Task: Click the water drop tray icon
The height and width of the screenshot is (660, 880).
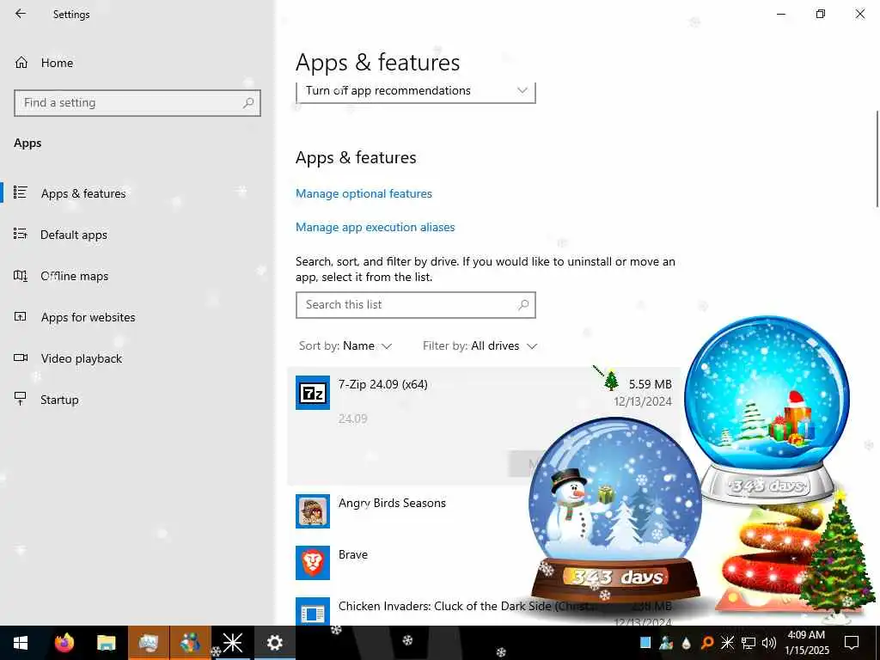Action: coord(686,643)
